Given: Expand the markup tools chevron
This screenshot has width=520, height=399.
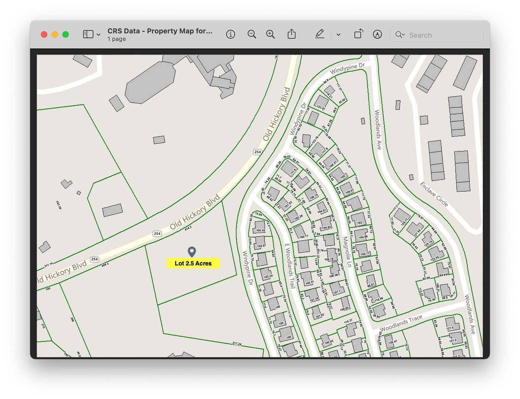Looking at the screenshot, I should coord(338,35).
